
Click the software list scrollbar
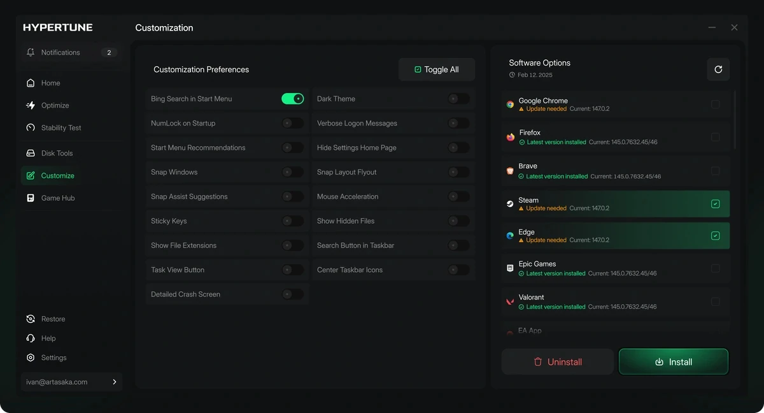click(735, 119)
